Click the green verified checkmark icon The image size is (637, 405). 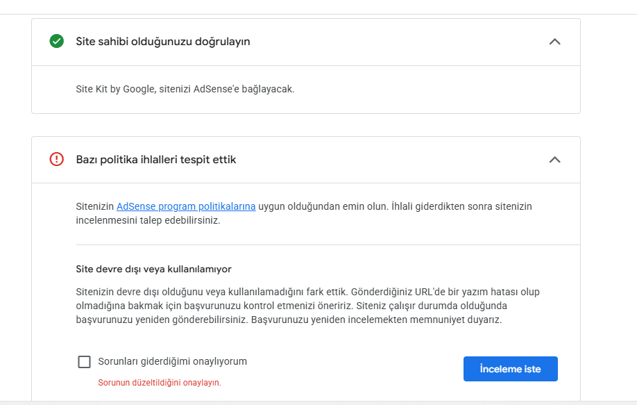56,41
